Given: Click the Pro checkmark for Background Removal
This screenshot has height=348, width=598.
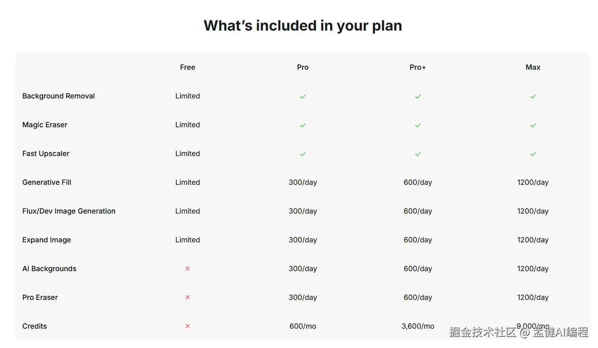Looking at the screenshot, I should (303, 96).
